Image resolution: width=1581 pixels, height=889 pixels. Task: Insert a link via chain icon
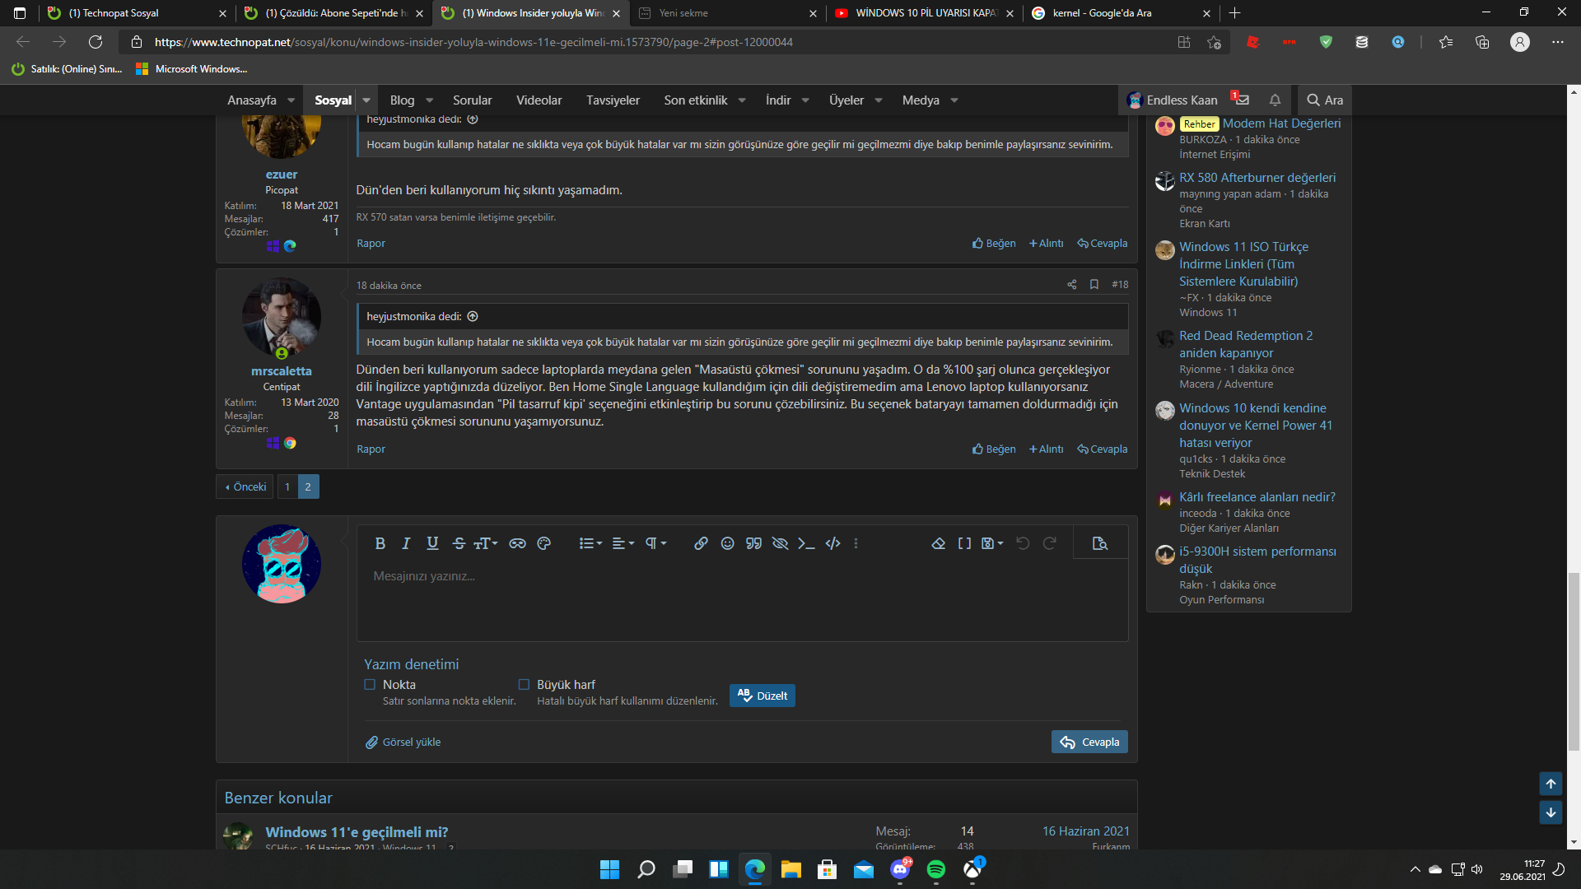701,543
